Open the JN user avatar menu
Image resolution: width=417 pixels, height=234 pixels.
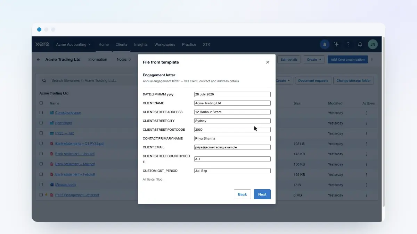373,44
